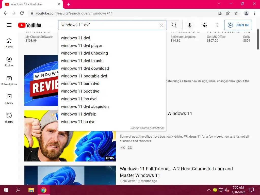Viewport: 260px width, 195px height.
Task: Open YouTube settings three-dot menu
Action: 217,25
